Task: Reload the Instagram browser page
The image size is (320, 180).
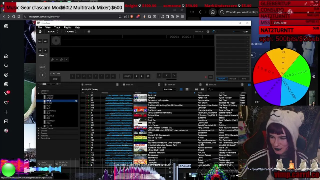Action: 14,16
